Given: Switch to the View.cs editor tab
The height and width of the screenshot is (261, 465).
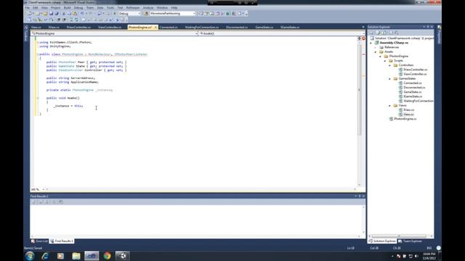Looking at the screenshot, I should [36, 28].
